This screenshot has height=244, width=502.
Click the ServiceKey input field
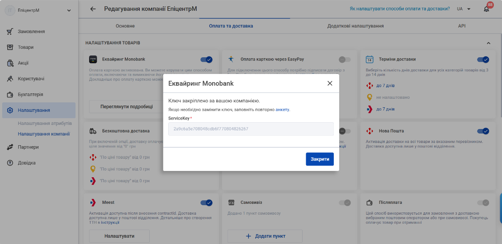click(251, 129)
